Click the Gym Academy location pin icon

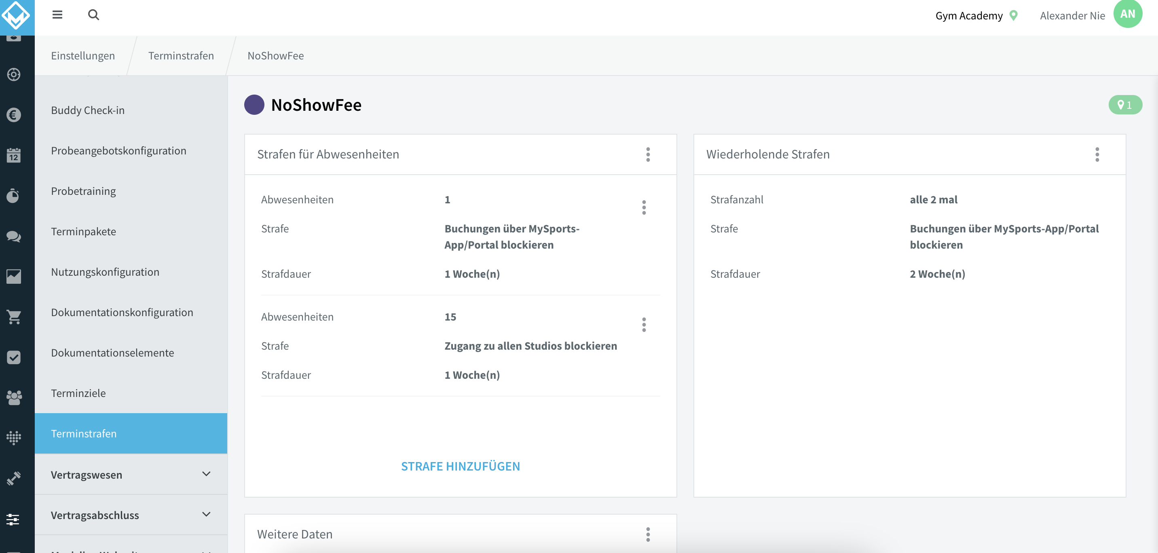click(x=1013, y=16)
